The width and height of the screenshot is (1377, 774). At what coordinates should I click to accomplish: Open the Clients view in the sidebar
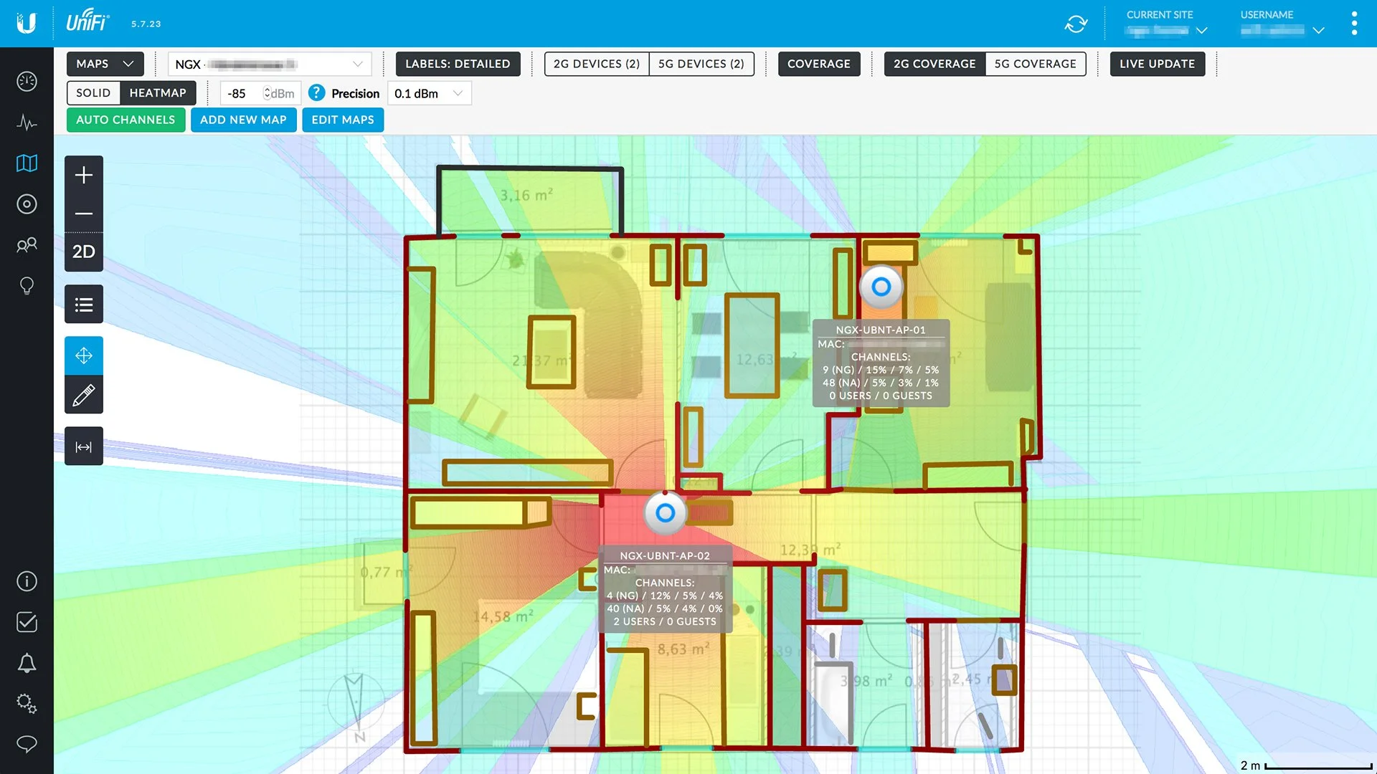(x=27, y=244)
